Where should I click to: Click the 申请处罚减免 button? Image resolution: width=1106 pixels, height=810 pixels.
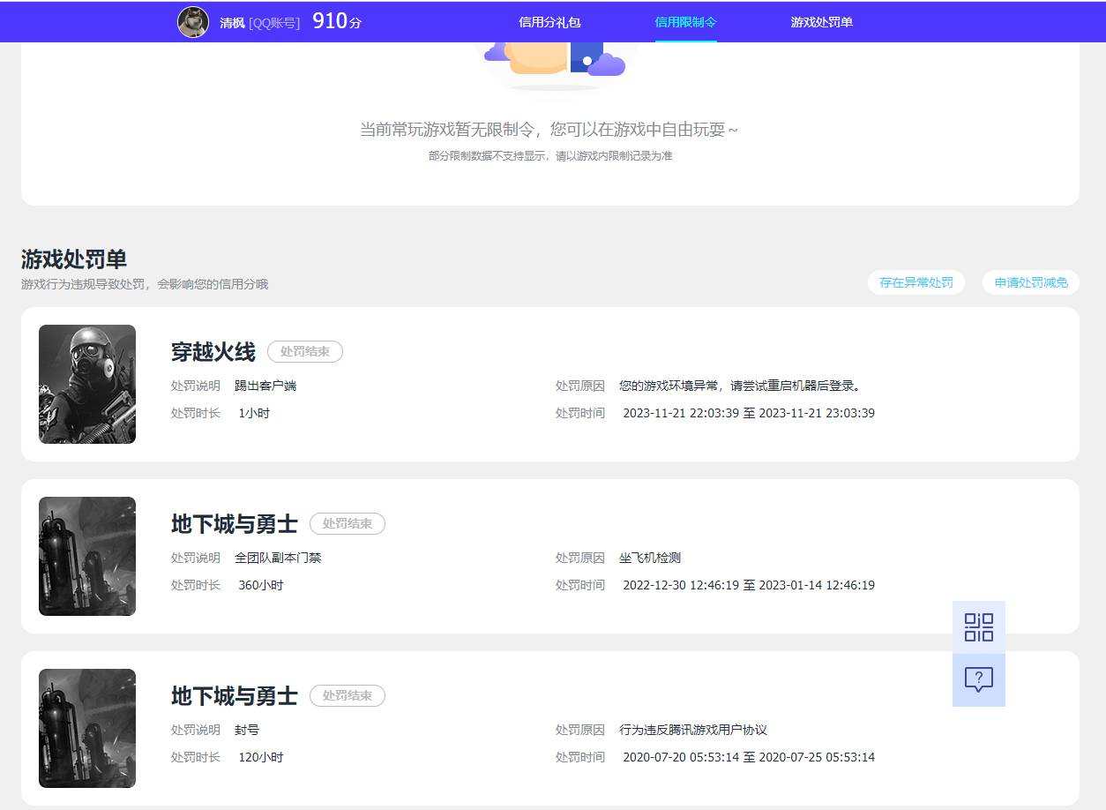[1031, 282]
